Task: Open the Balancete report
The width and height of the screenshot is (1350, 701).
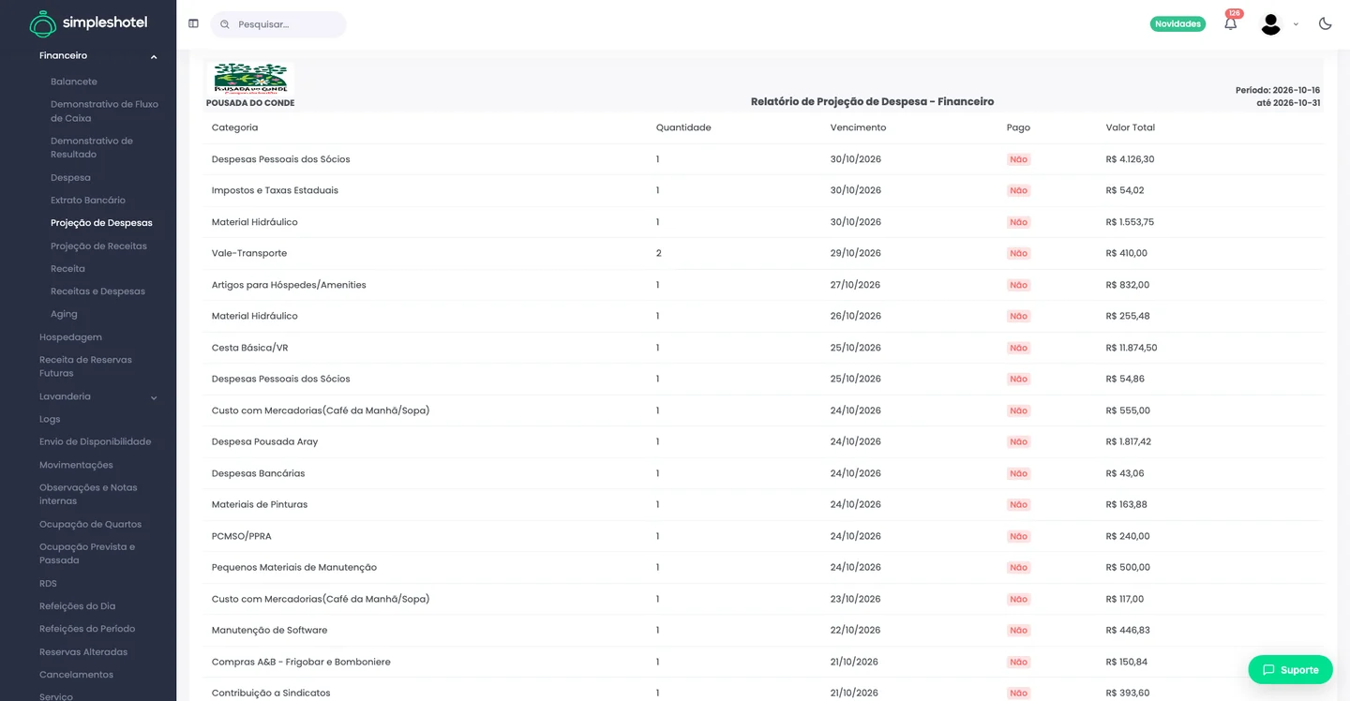Action: click(x=74, y=82)
